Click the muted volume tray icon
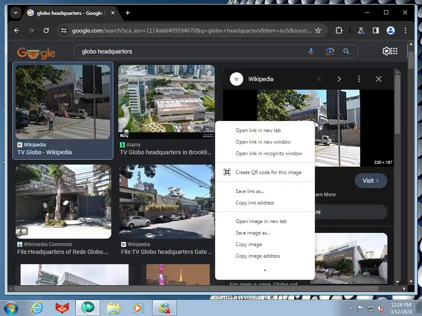 (380, 308)
